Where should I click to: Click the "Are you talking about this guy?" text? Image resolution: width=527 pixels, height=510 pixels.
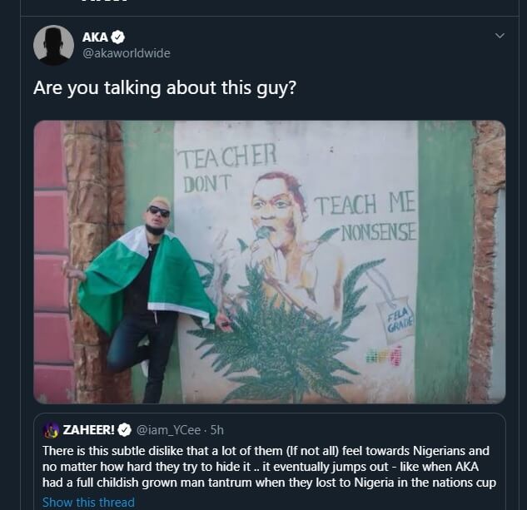tap(164, 87)
